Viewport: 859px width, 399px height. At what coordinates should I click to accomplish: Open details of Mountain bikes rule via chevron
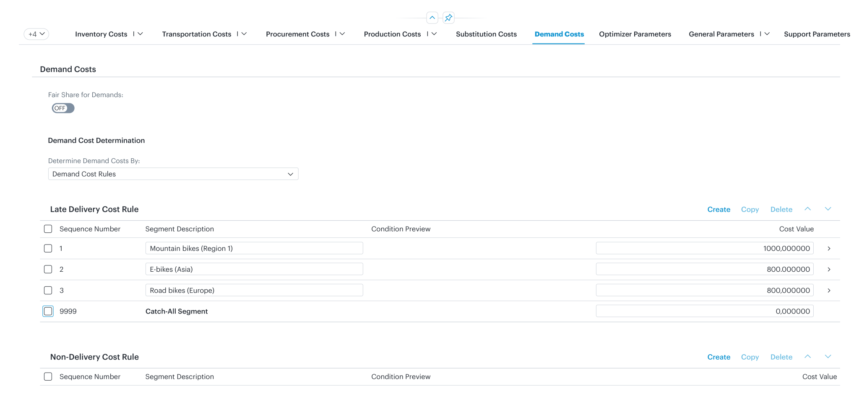click(x=829, y=248)
